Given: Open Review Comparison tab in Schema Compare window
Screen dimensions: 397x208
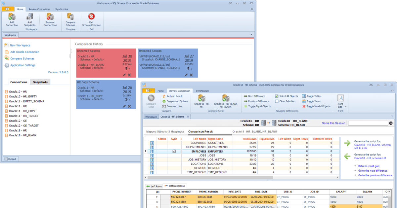Looking at the screenshot, I should [x=39, y=10].
